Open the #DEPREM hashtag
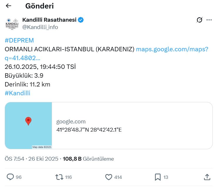Screen dimensions: 218x187 (19, 40)
